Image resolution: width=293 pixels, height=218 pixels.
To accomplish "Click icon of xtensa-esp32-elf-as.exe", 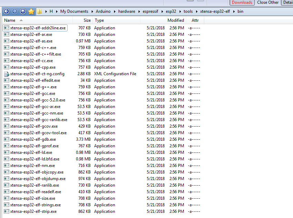I will click(7, 41).
